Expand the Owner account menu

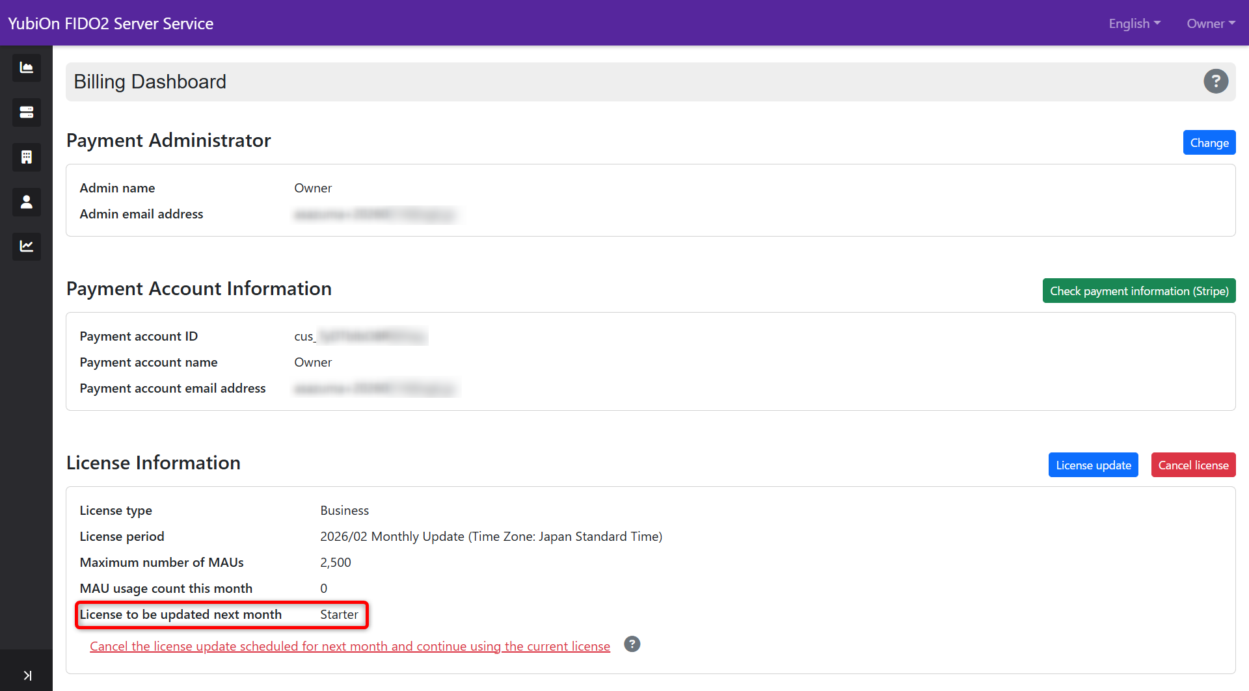point(1210,23)
